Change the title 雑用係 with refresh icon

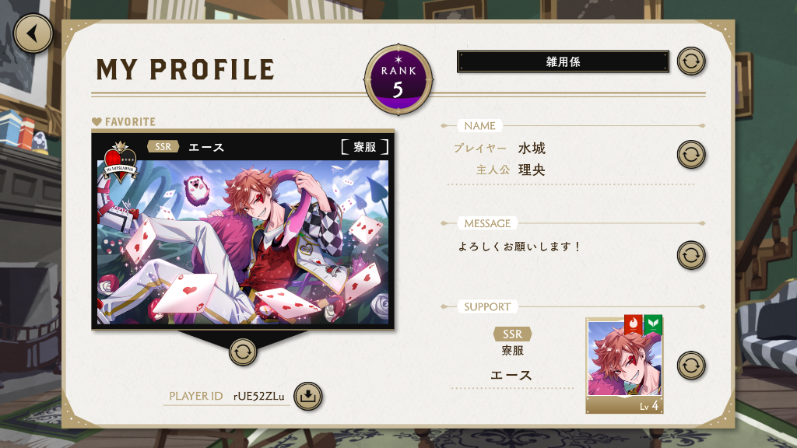point(691,61)
